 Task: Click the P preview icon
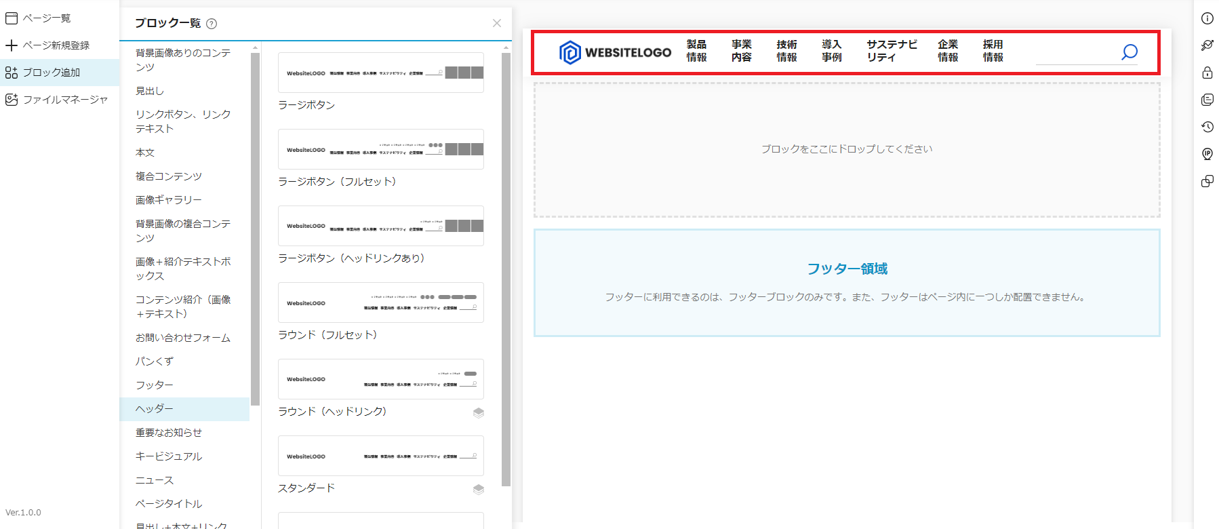[1207, 154]
